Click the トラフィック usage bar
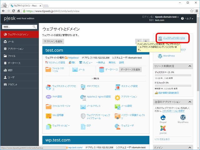 pos(173,86)
